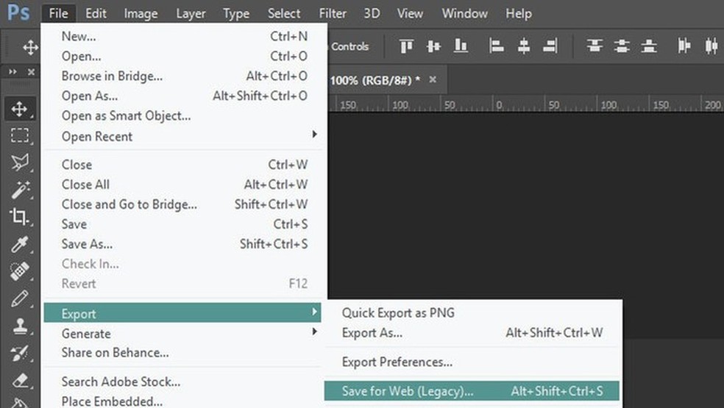The width and height of the screenshot is (724, 408).
Task: Select Save As from File menu
Action: pos(87,244)
